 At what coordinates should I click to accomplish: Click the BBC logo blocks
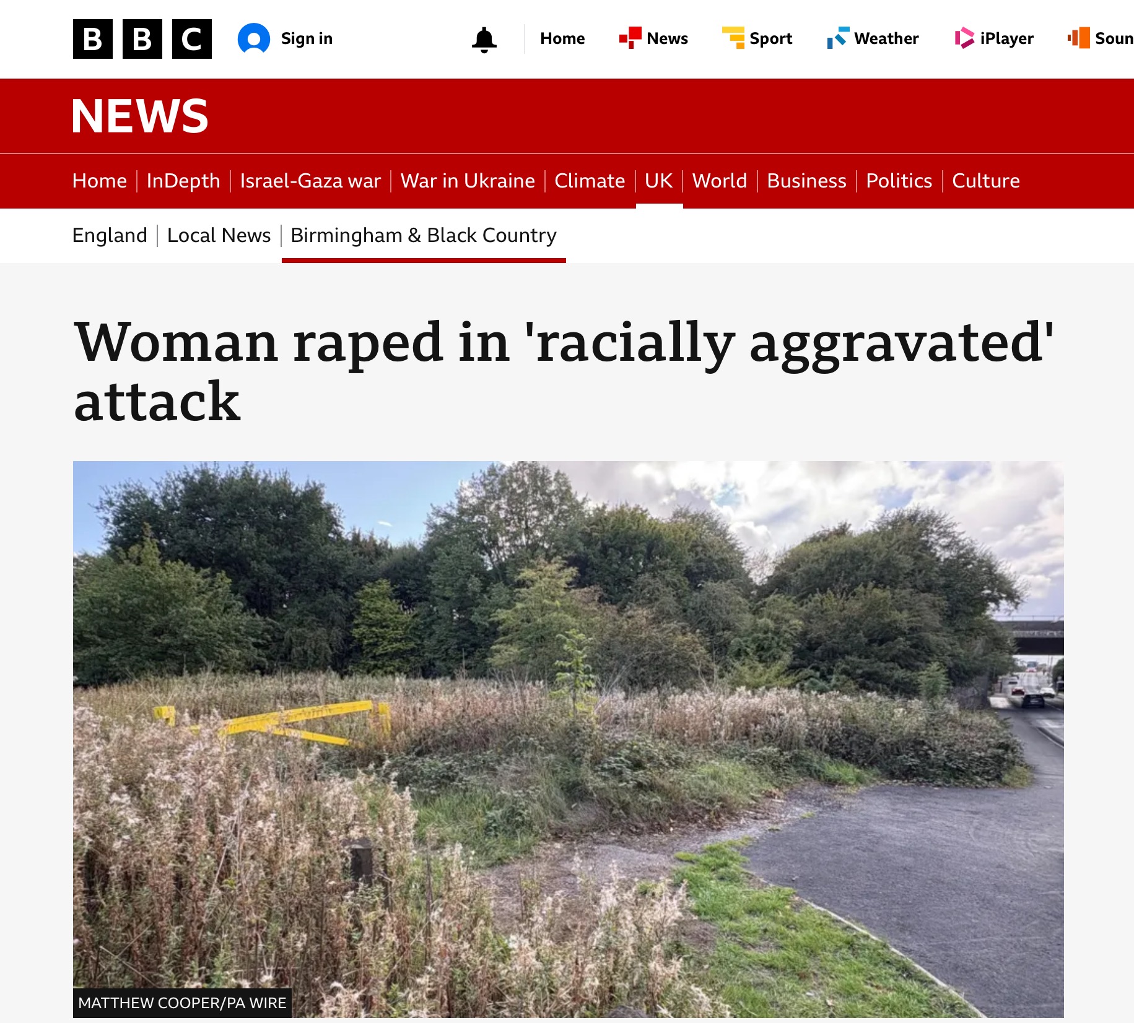point(142,39)
